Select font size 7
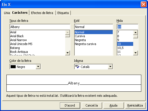The height and width of the screenshot is (111, 148). [125, 32]
